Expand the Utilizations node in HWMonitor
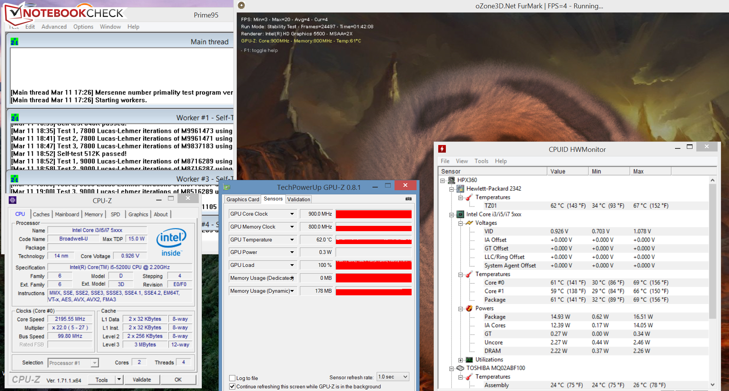729x391 pixels. point(460,360)
